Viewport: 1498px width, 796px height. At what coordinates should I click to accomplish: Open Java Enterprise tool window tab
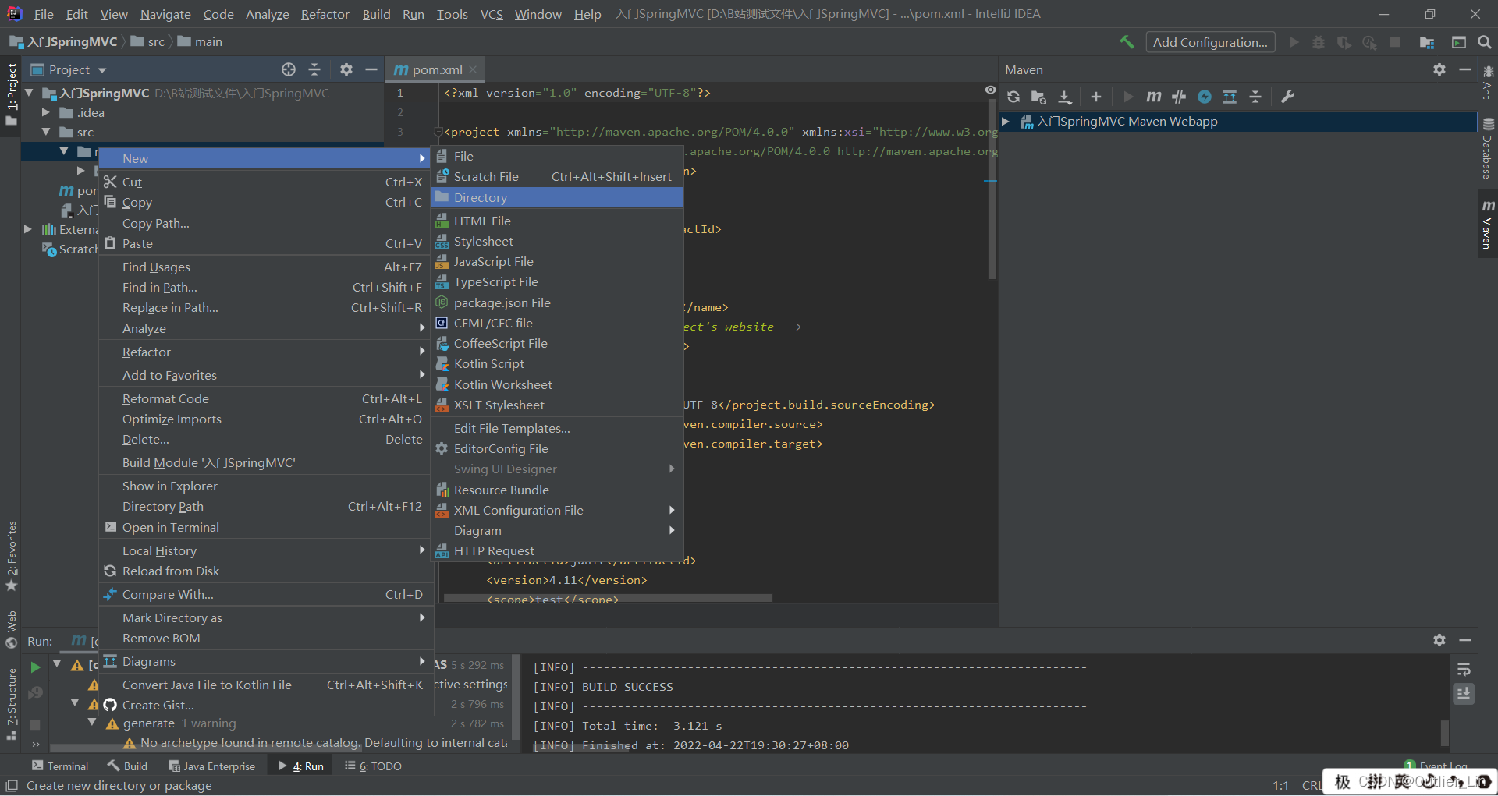[x=212, y=766]
